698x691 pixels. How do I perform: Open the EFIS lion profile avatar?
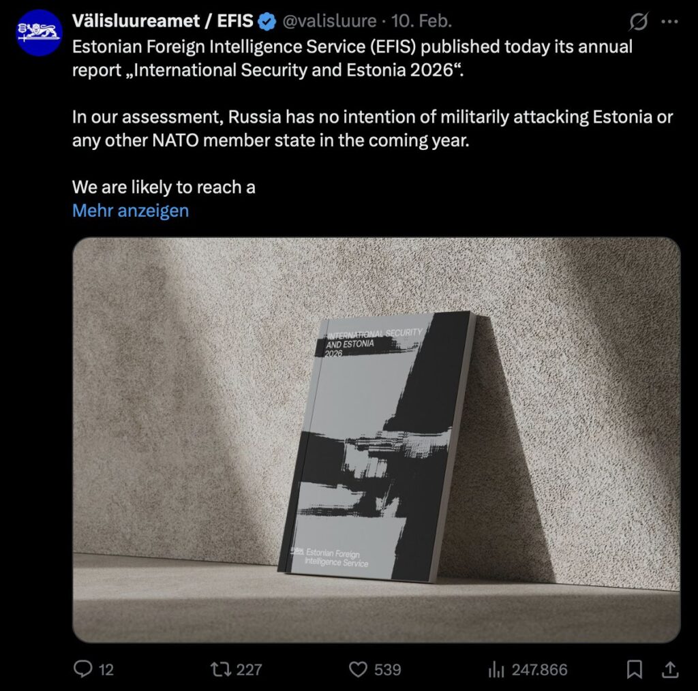pyautogui.click(x=39, y=33)
